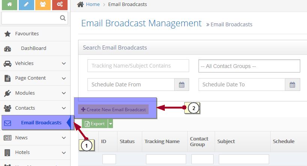Click the Page Content document icon
This screenshot has height=166, width=307.
click(x=8, y=78)
